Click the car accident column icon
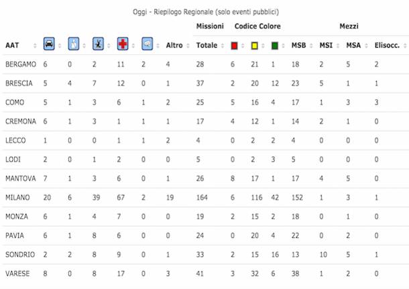Screen dimensions: 409x289 [49, 44]
